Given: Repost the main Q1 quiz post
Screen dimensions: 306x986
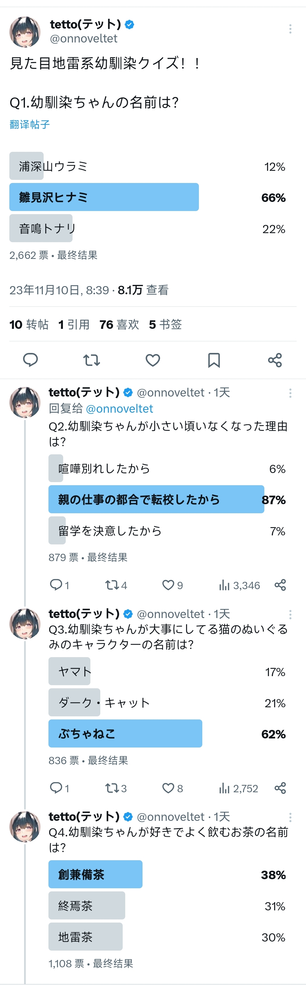Looking at the screenshot, I should click(92, 360).
